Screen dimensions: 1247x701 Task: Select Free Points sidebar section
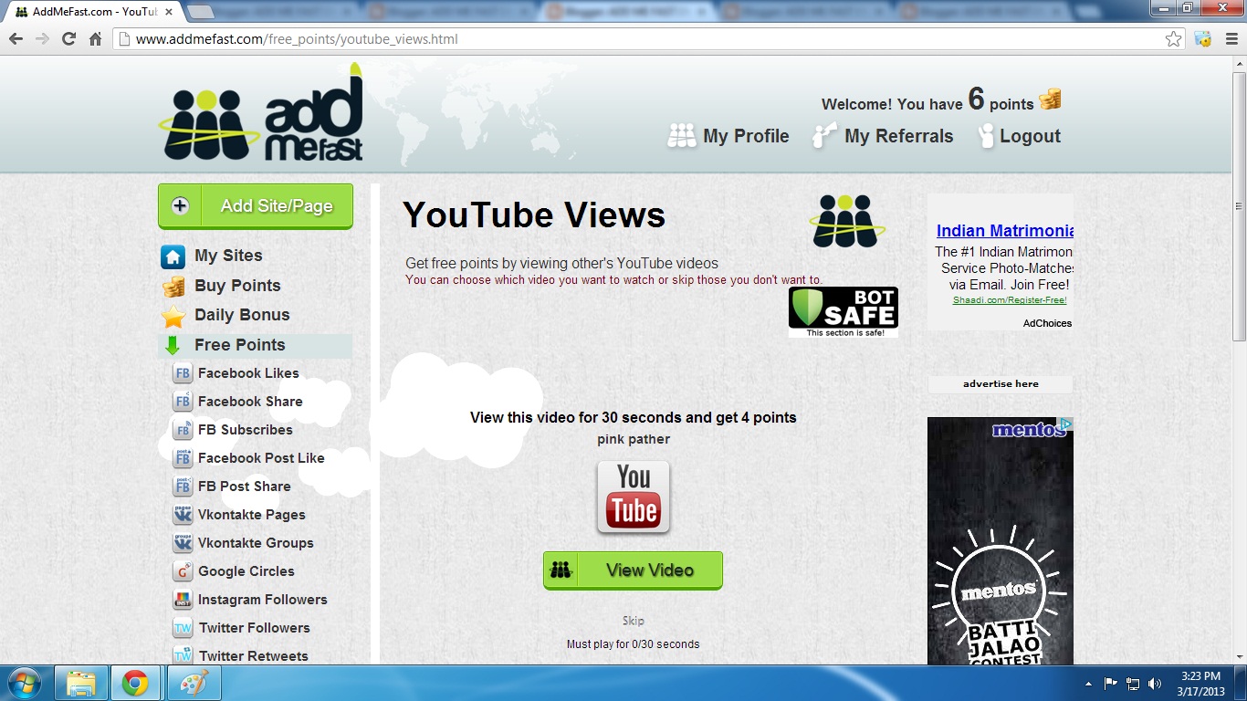point(256,345)
